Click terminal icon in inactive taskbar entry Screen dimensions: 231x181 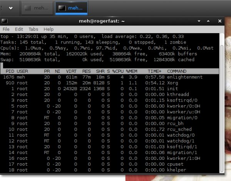(x=28, y=8)
